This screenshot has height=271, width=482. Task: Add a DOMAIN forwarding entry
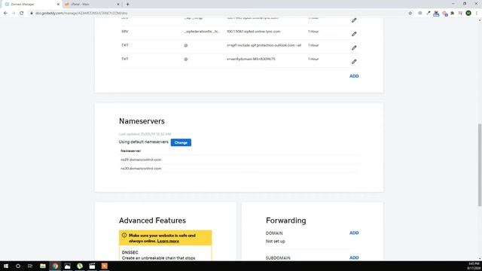click(x=354, y=233)
